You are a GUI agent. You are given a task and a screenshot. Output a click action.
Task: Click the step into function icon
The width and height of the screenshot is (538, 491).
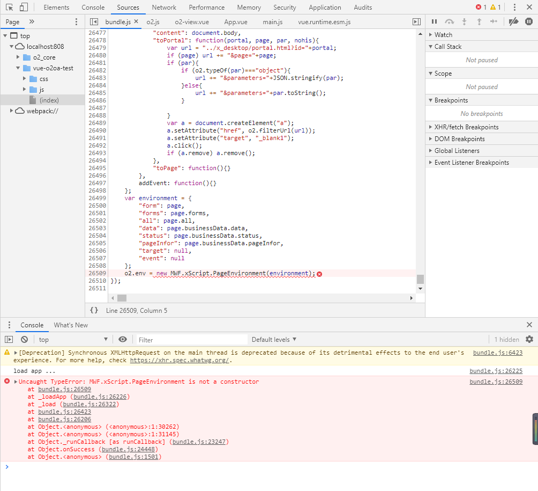click(x=464, y=21)
